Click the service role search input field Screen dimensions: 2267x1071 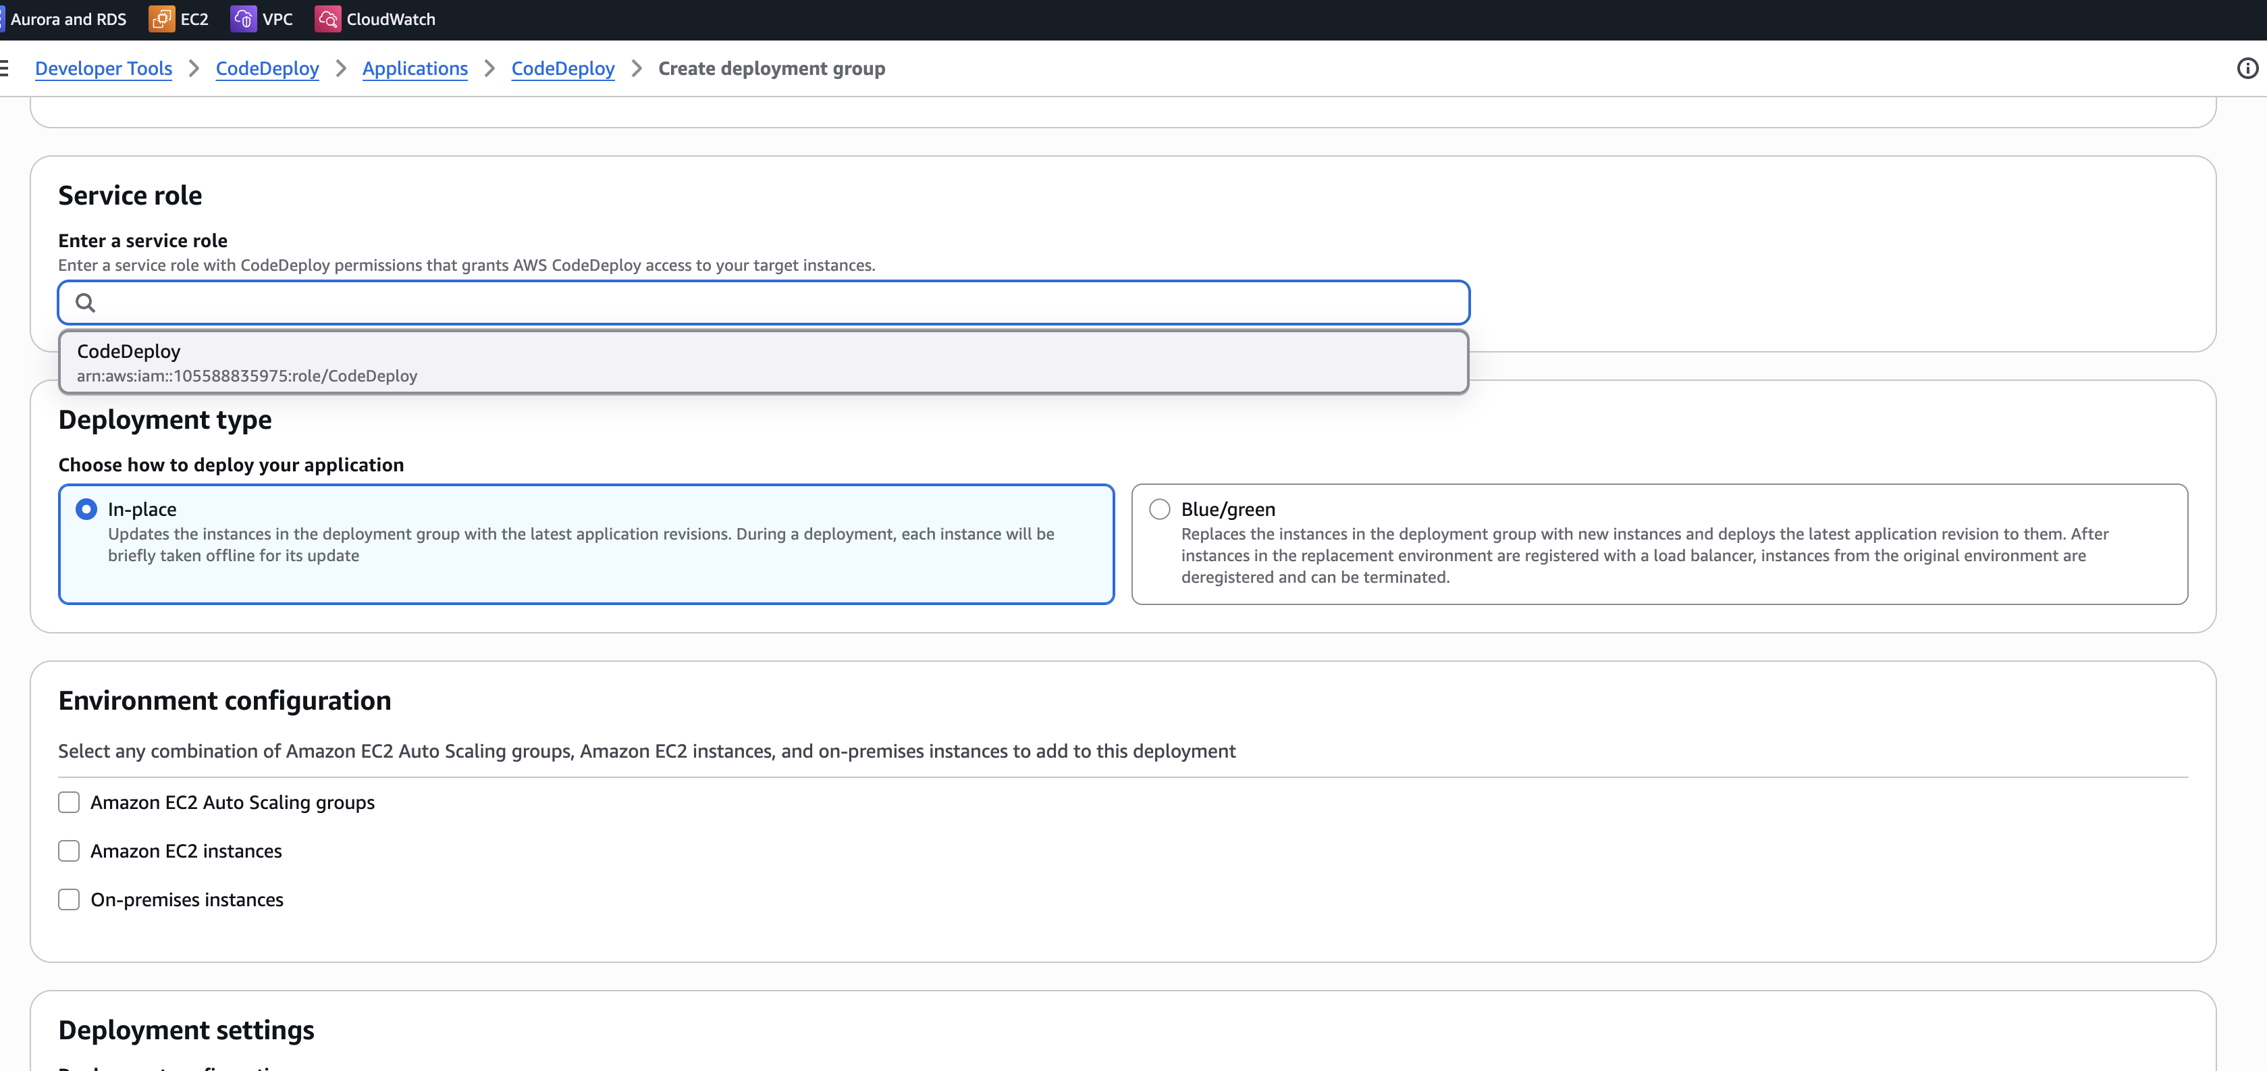tap(774, 303)
